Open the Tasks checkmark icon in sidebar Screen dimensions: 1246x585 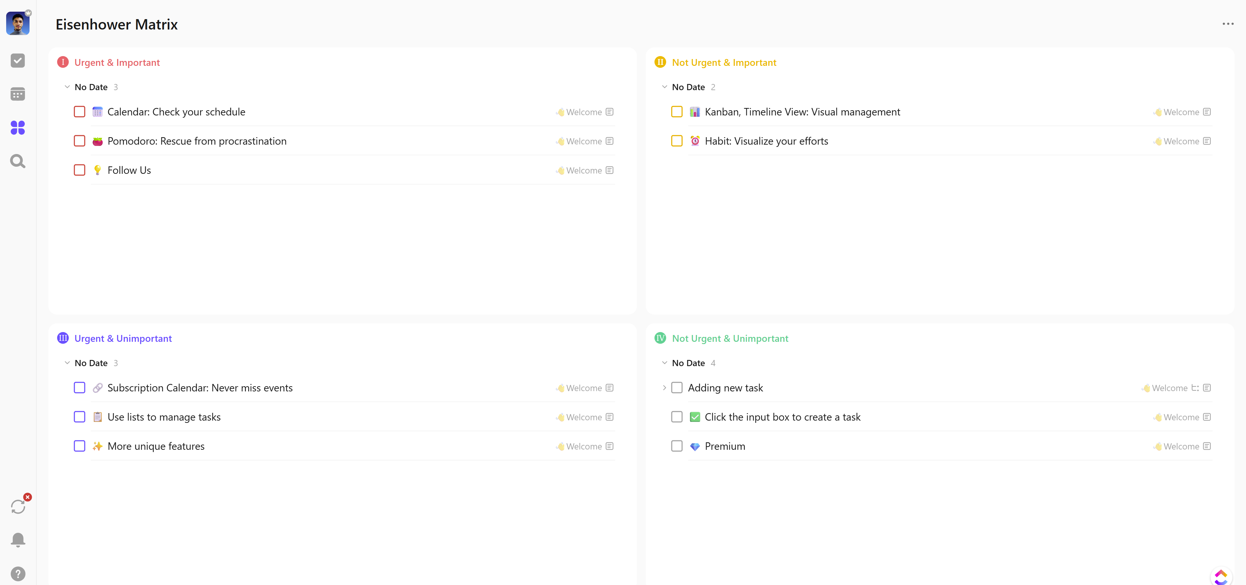18,60
